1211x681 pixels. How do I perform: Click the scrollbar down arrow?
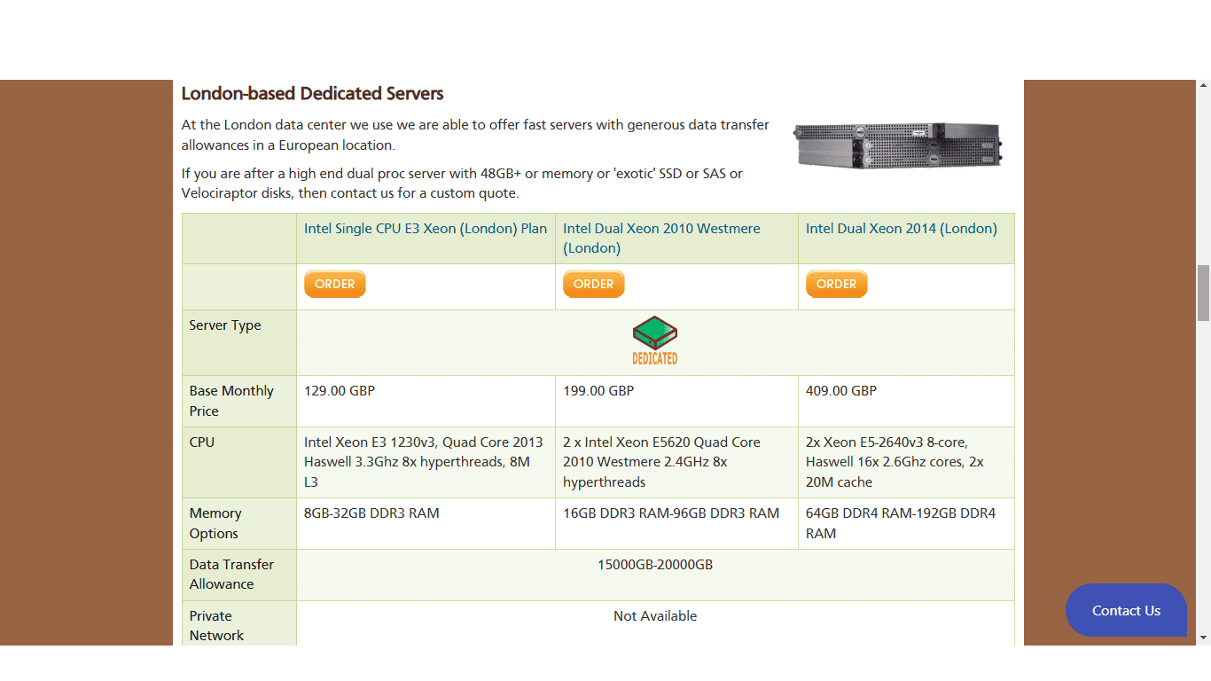pos(1203,638)
